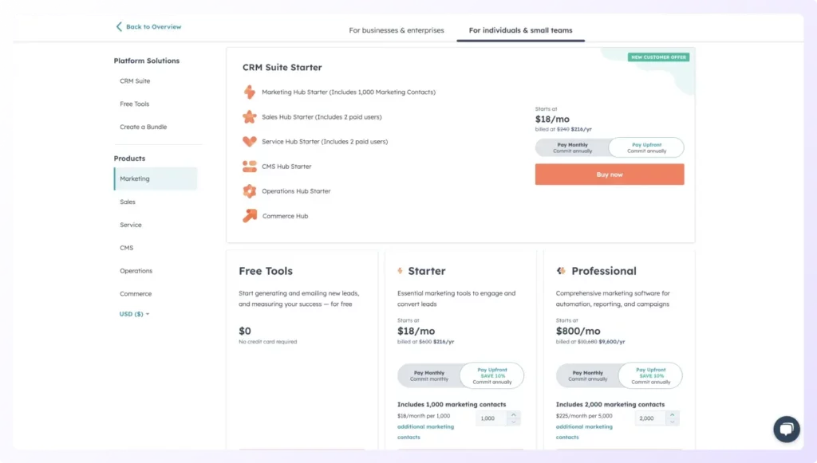Click No credit card required text
Viewport: 817px width, 463px height.
[268, 342]
